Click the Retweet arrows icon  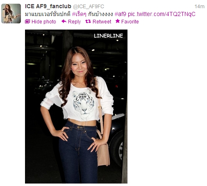(88, 21)
